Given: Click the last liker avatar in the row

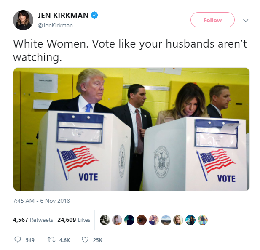Looking at the screenshot, I should (203, 220).
